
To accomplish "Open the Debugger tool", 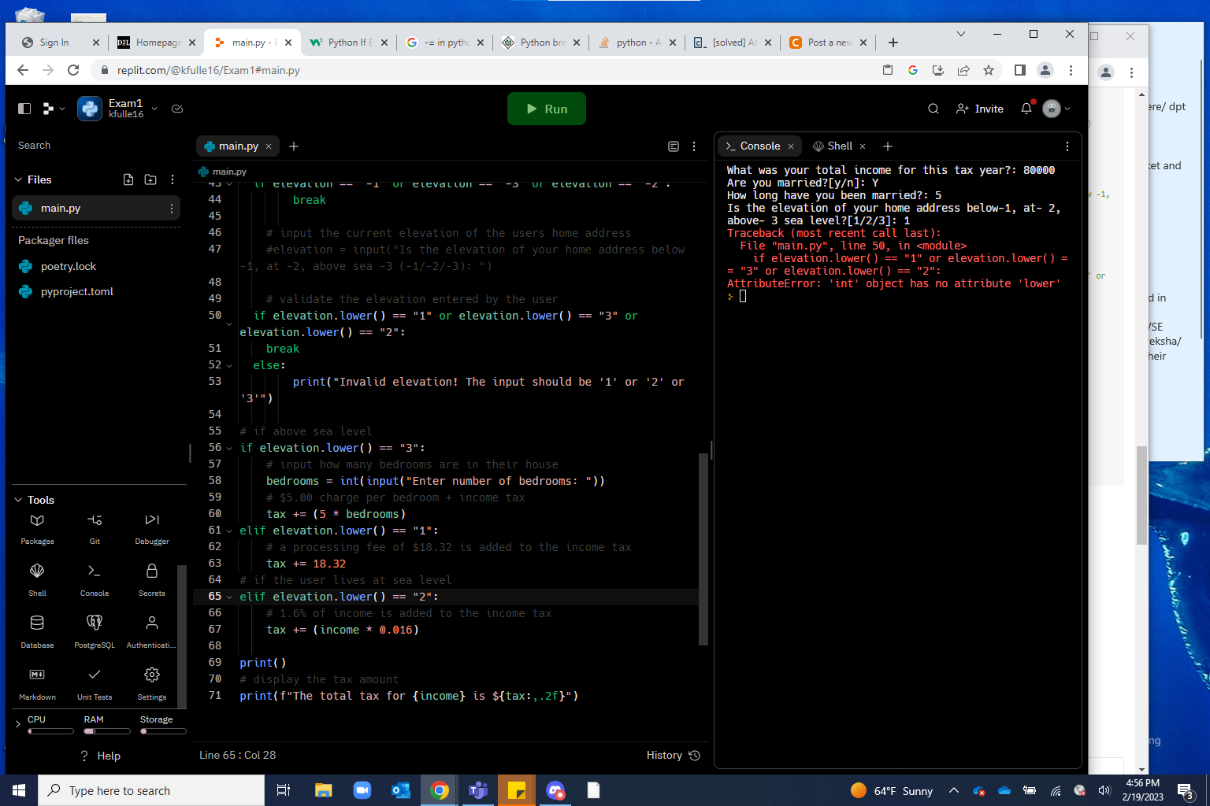I will (x=152, y=528).
